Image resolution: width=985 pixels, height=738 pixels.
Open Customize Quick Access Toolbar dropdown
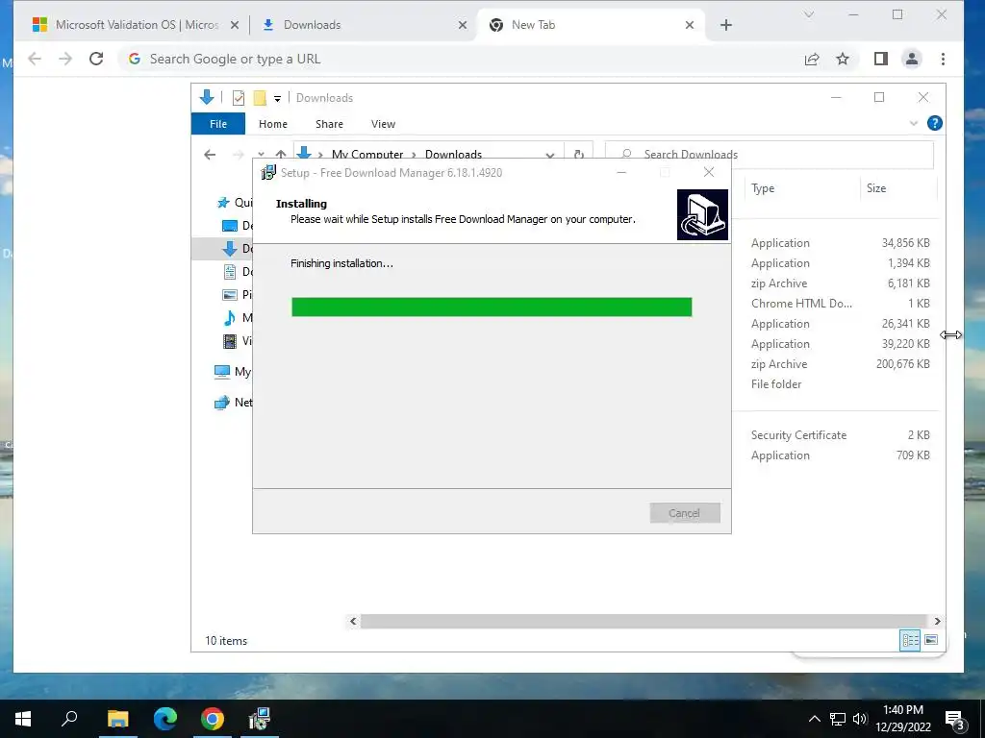(x=277, y=99)
